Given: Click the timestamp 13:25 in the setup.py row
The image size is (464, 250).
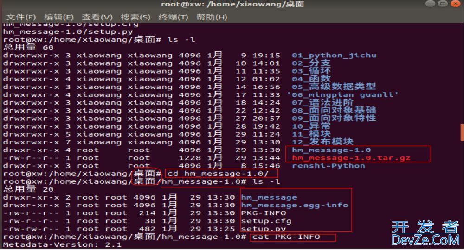Looking at the screenshot, I should (x=221, y=229).
